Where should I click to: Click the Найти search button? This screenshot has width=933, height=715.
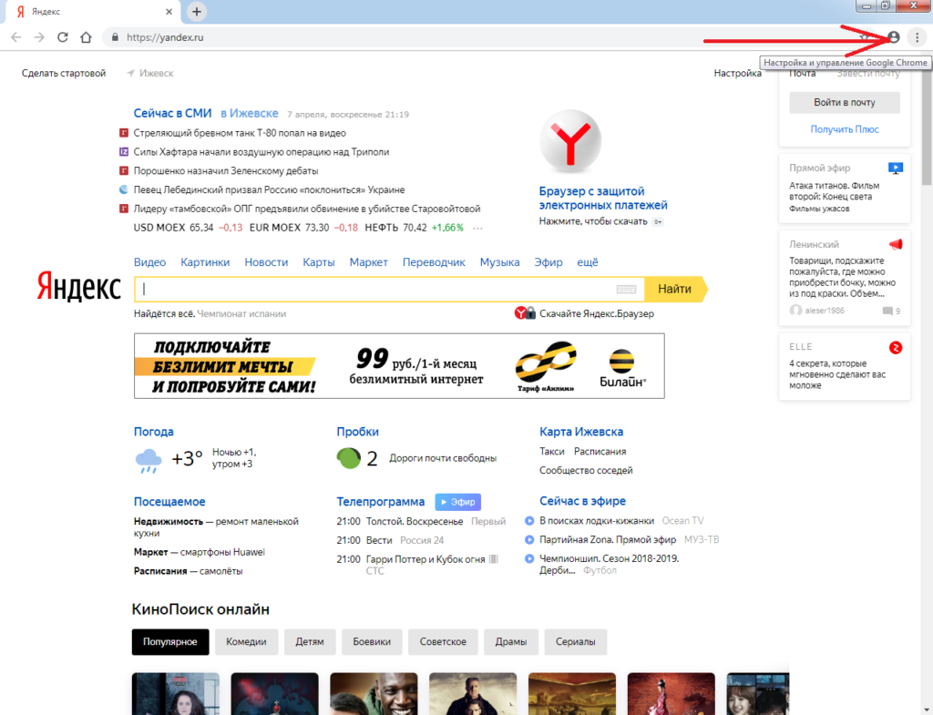coord(675,289)
